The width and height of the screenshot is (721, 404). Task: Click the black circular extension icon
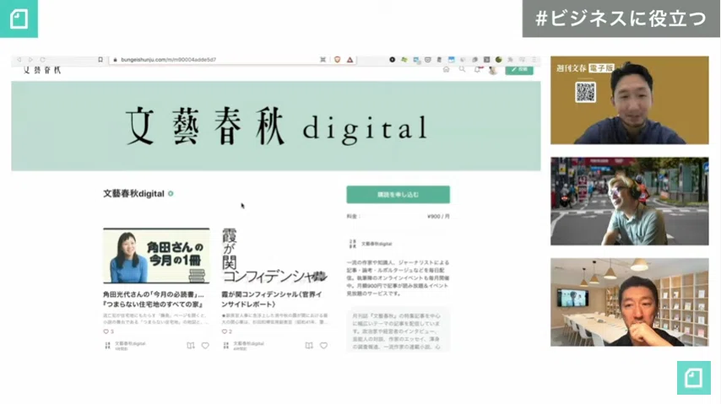[393, 60]
